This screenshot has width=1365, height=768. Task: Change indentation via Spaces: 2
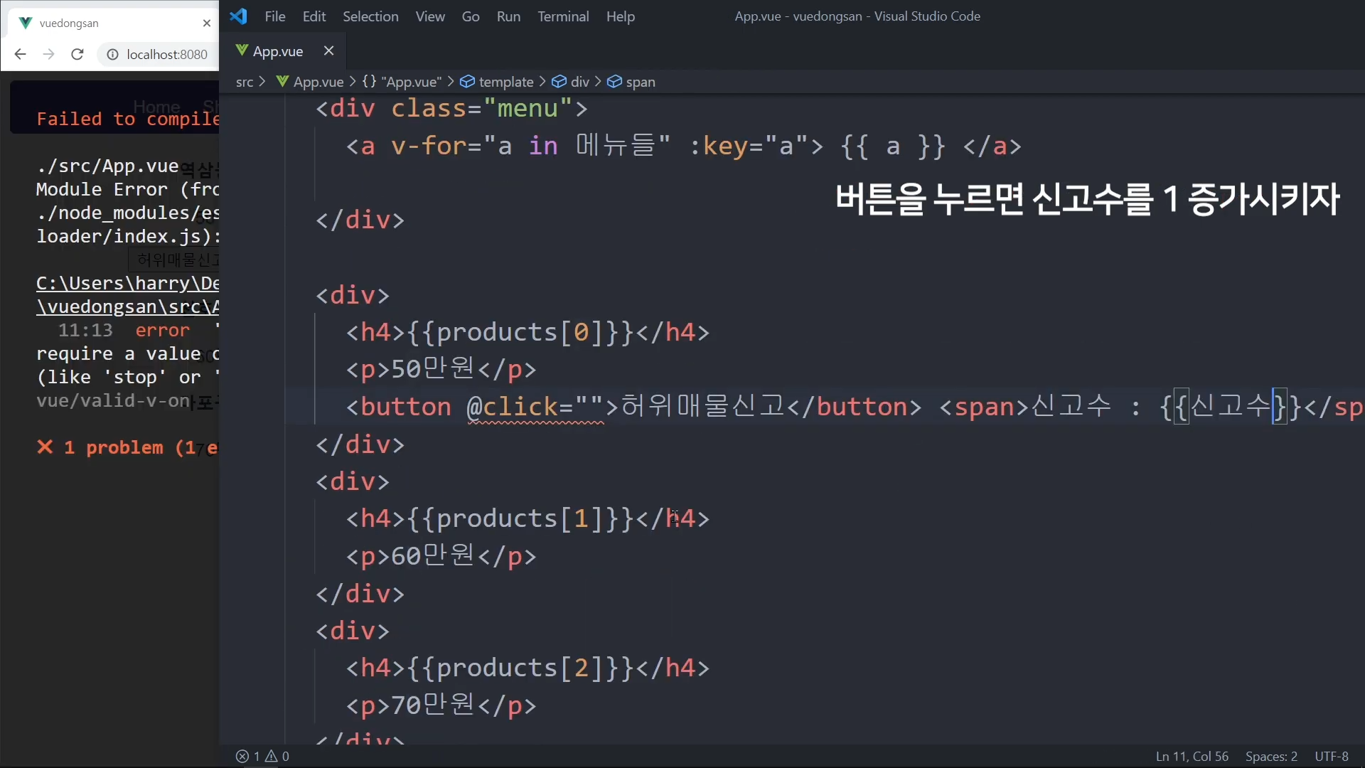click(x=1270, y=756)
